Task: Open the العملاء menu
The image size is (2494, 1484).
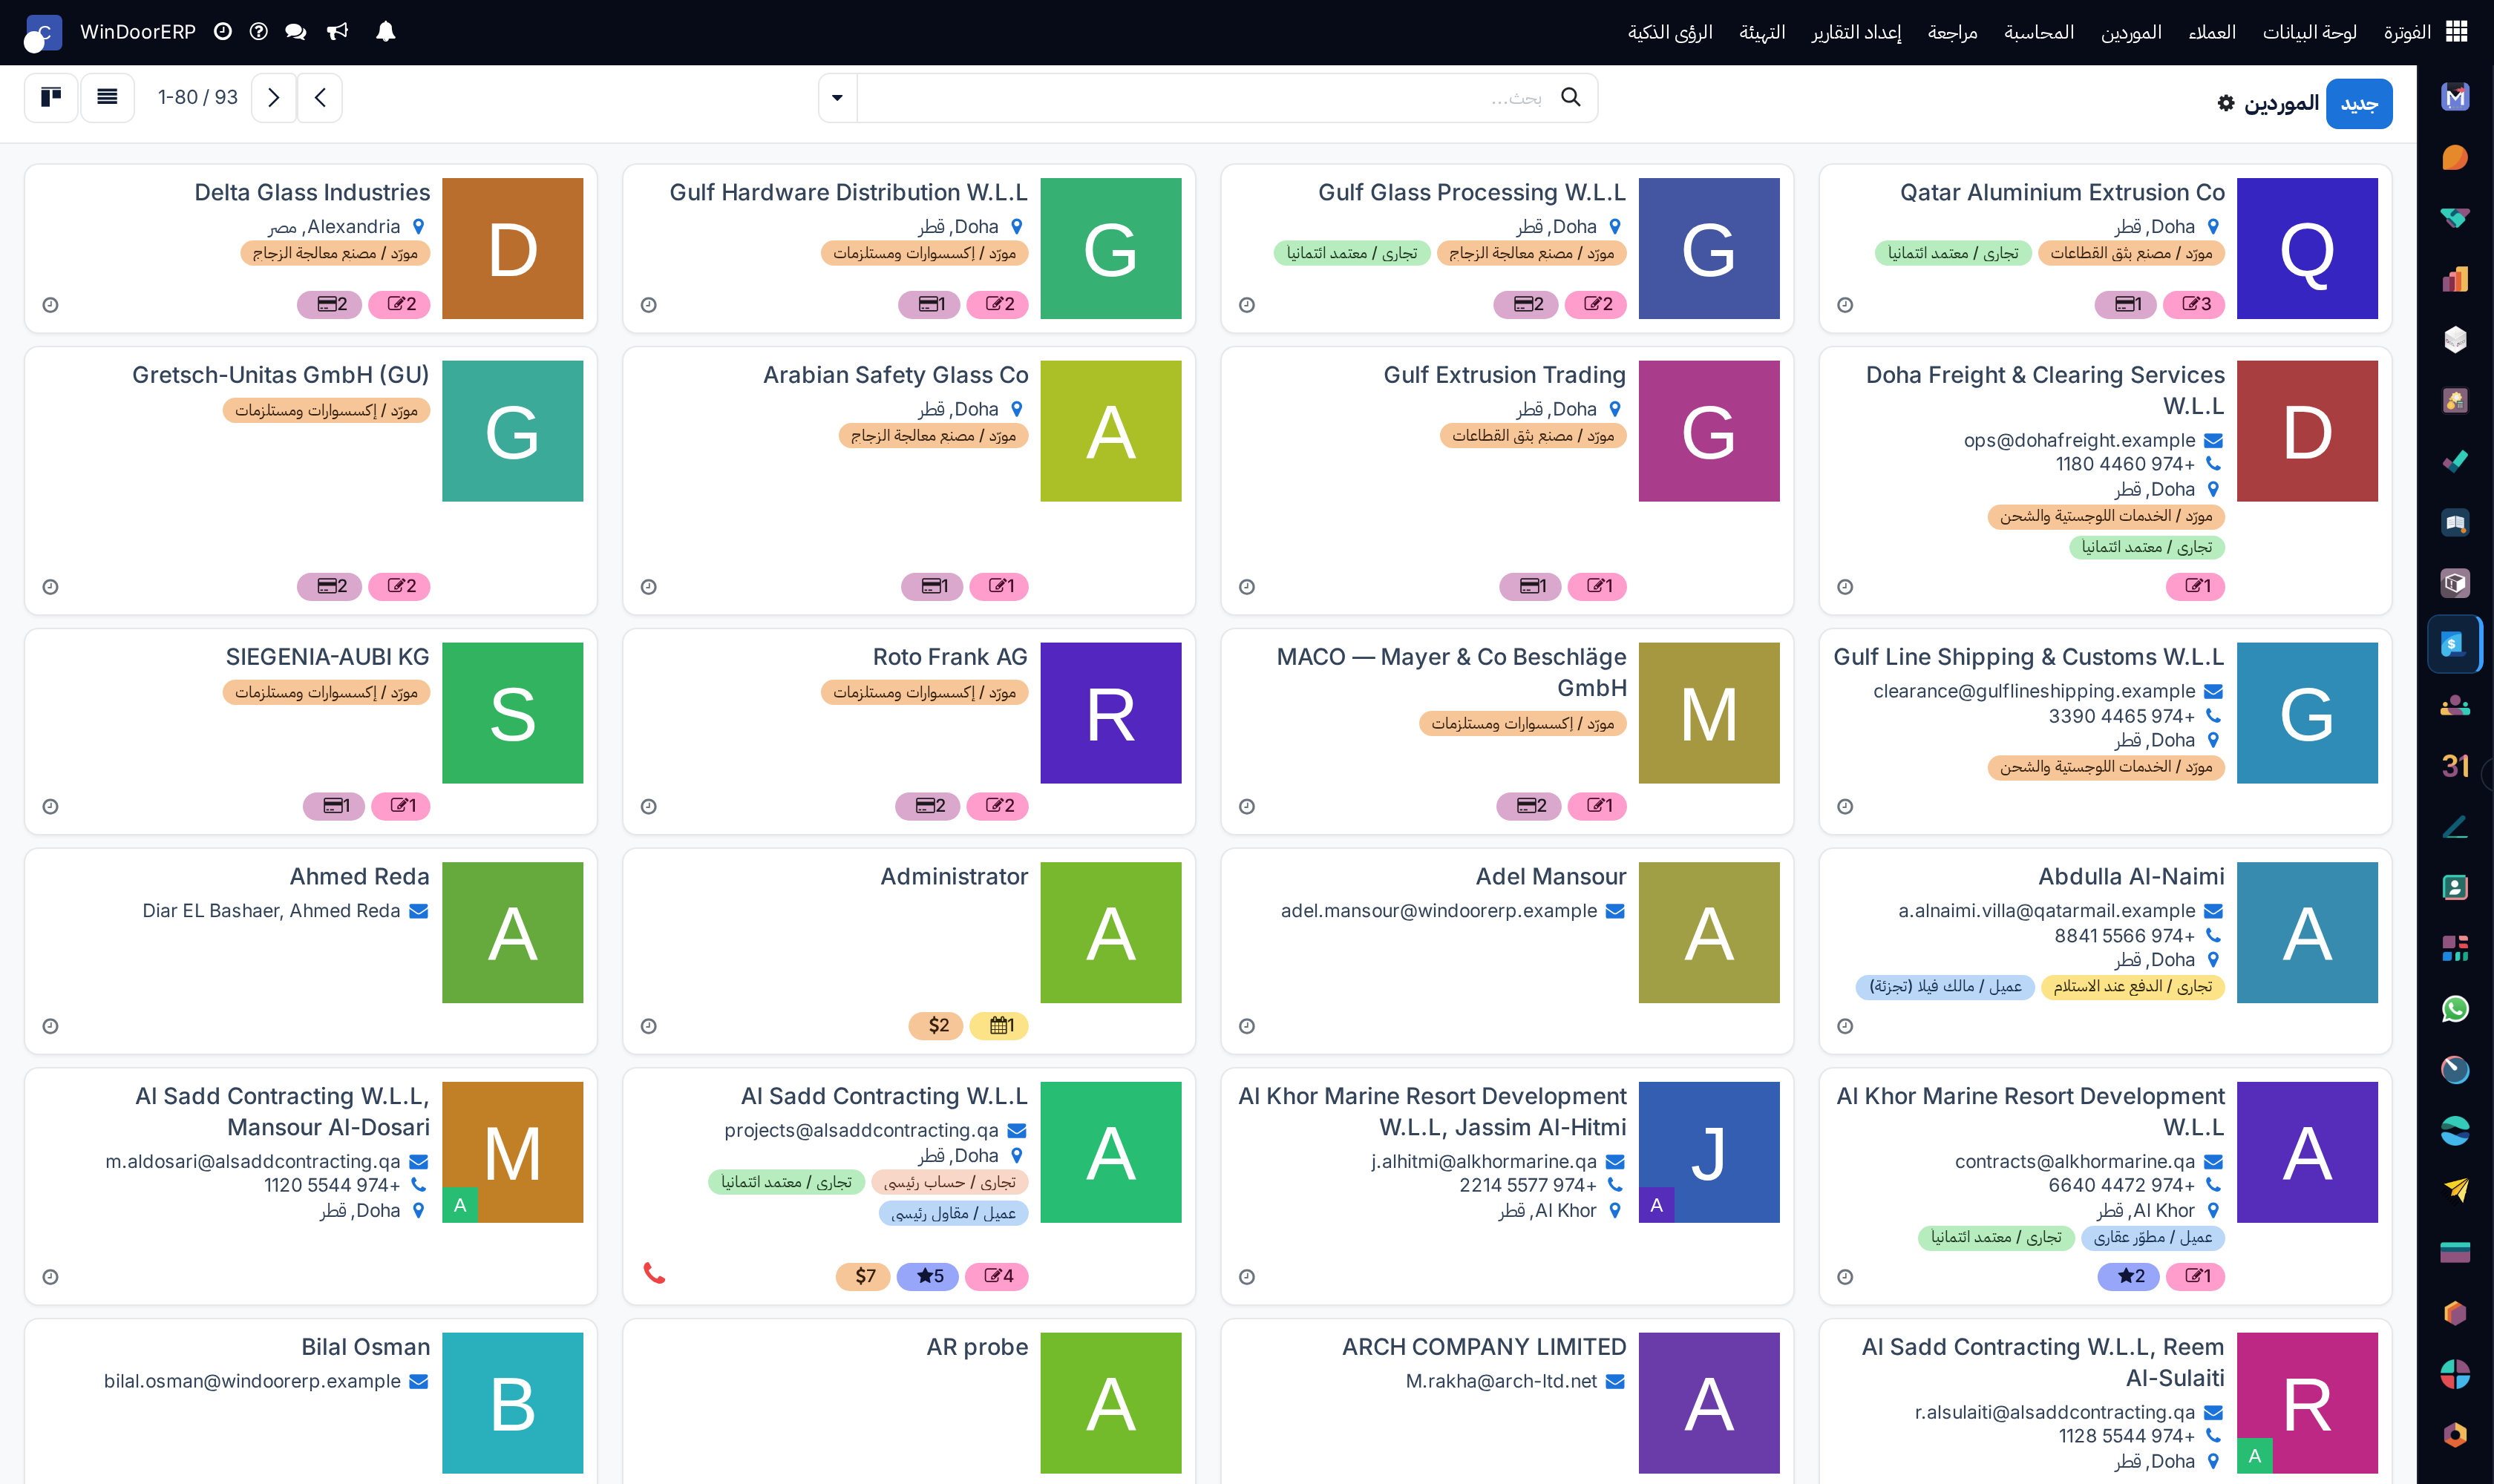Action: (2212, 32)
